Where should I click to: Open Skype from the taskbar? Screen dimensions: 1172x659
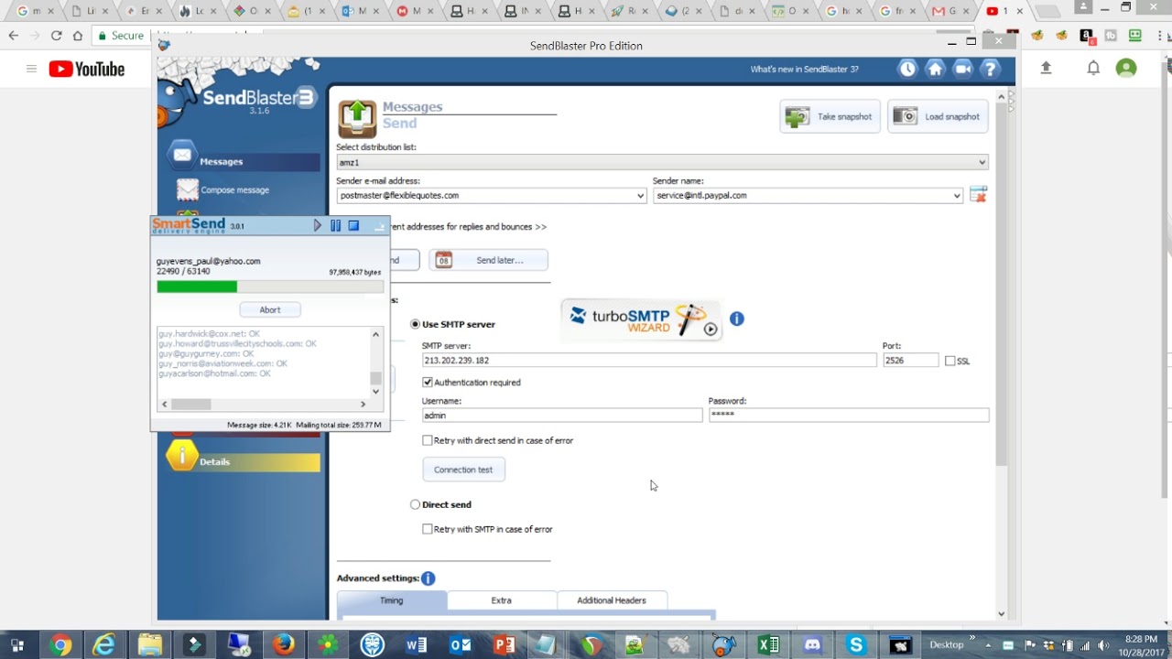click(x=856, y=645)
